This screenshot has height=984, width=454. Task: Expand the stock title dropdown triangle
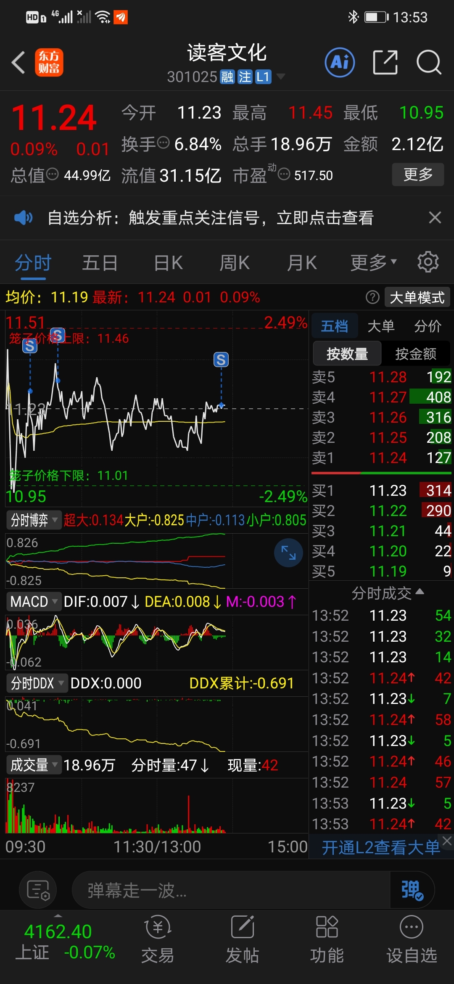(x=280, y=77)
